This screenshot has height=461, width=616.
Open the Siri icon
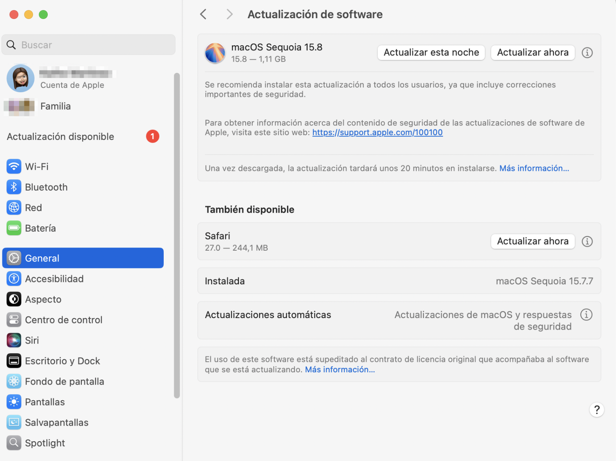tap(14, 340)
